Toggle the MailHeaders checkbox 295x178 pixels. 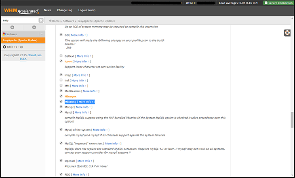[61, 91]
